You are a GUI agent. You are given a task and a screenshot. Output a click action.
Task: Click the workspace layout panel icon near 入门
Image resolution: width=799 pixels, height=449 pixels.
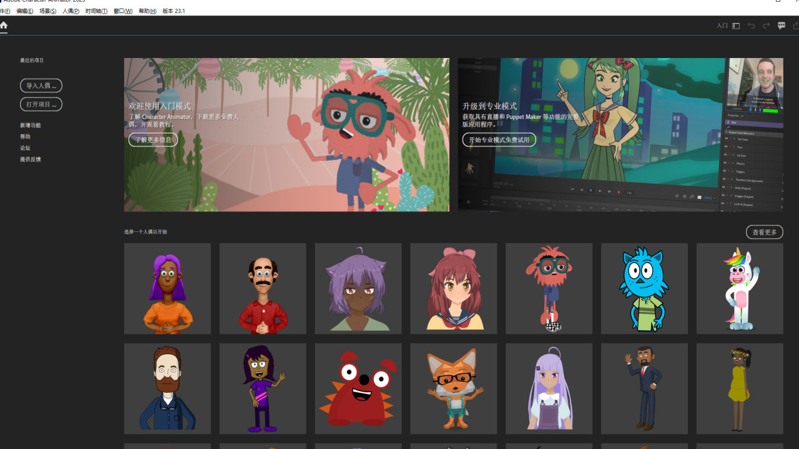pos(735,26)
